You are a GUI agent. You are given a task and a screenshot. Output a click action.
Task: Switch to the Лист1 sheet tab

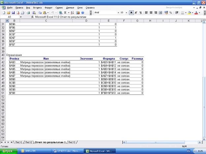pyautogui.click(x=18, y=142)
